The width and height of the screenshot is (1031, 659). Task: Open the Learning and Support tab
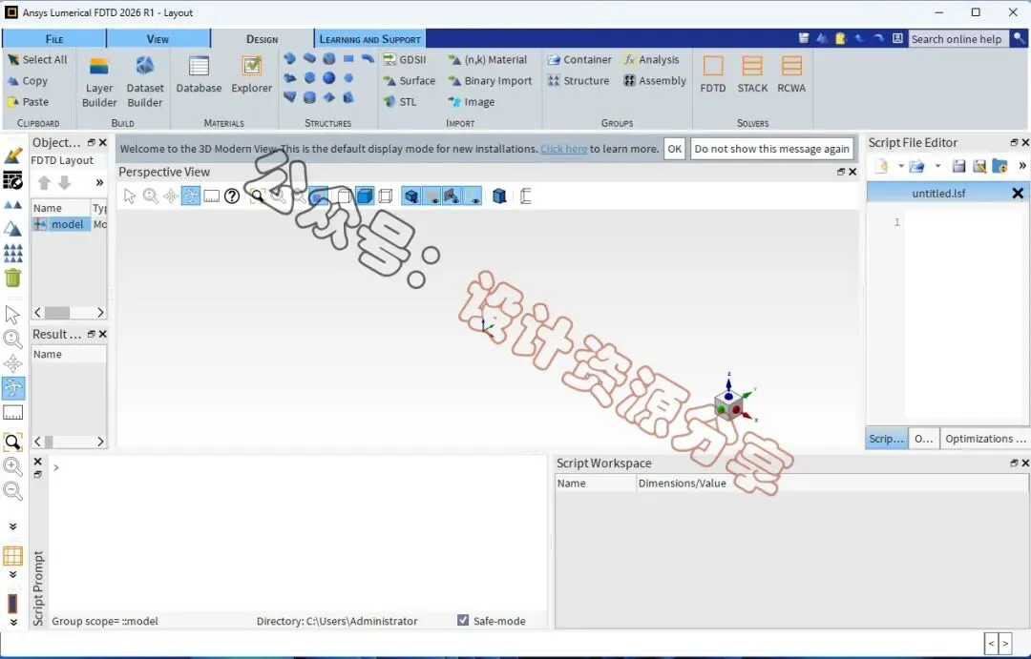(x=369, y=39)
